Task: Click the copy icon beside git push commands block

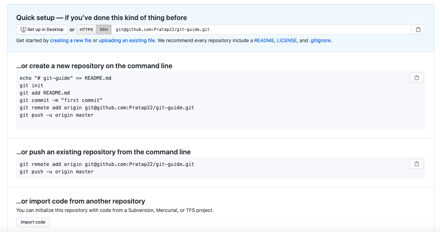Action: pyautogui.click(x=416, y=164)
